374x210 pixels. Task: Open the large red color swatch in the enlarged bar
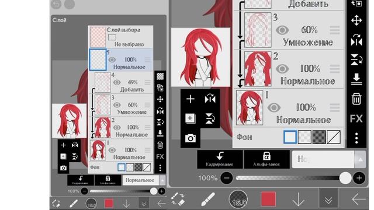click(x=268, y=199)
